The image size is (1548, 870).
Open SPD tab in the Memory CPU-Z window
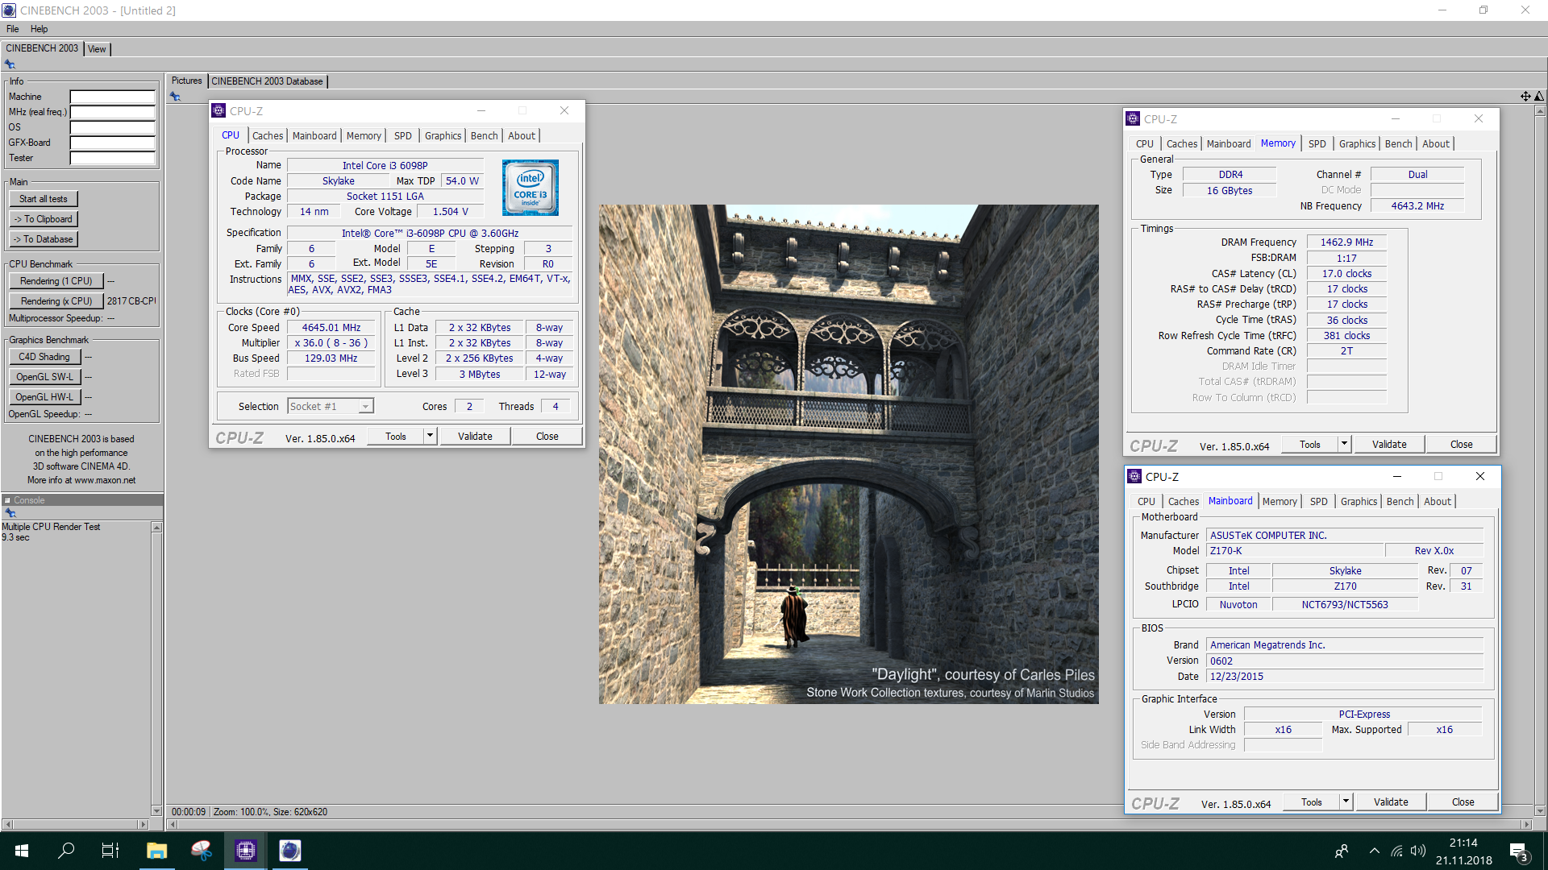pos(1317,144)
